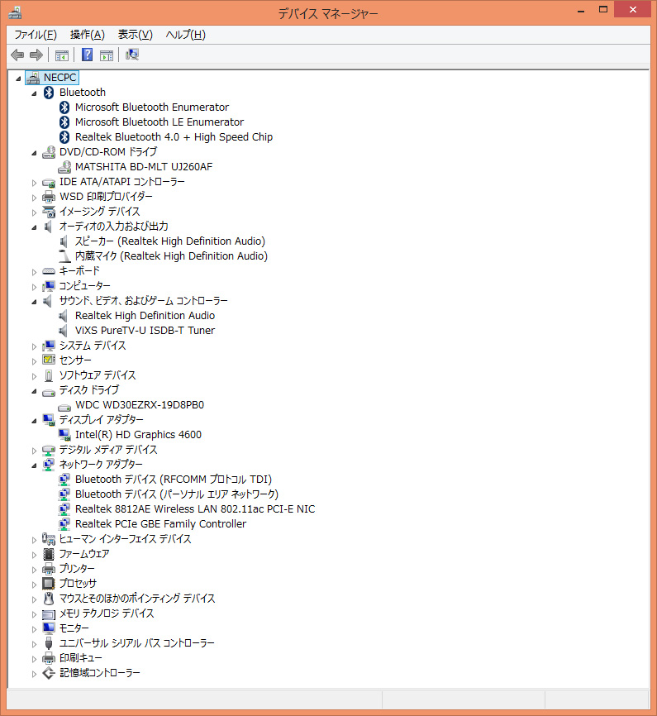Click the Forward arrow in the toolbar

(x=36, y=55)
